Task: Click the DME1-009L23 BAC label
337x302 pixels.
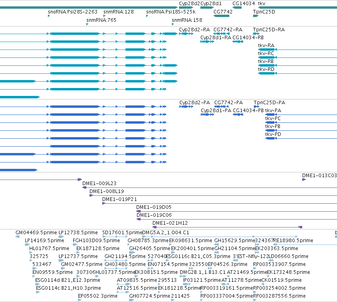Action: coord(99,183)
